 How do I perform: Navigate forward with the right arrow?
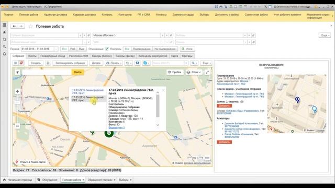coord(21,26)
